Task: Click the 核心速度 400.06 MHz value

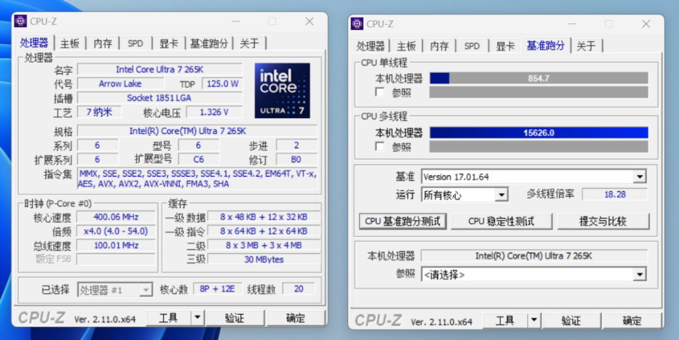Action: (116, 217)
